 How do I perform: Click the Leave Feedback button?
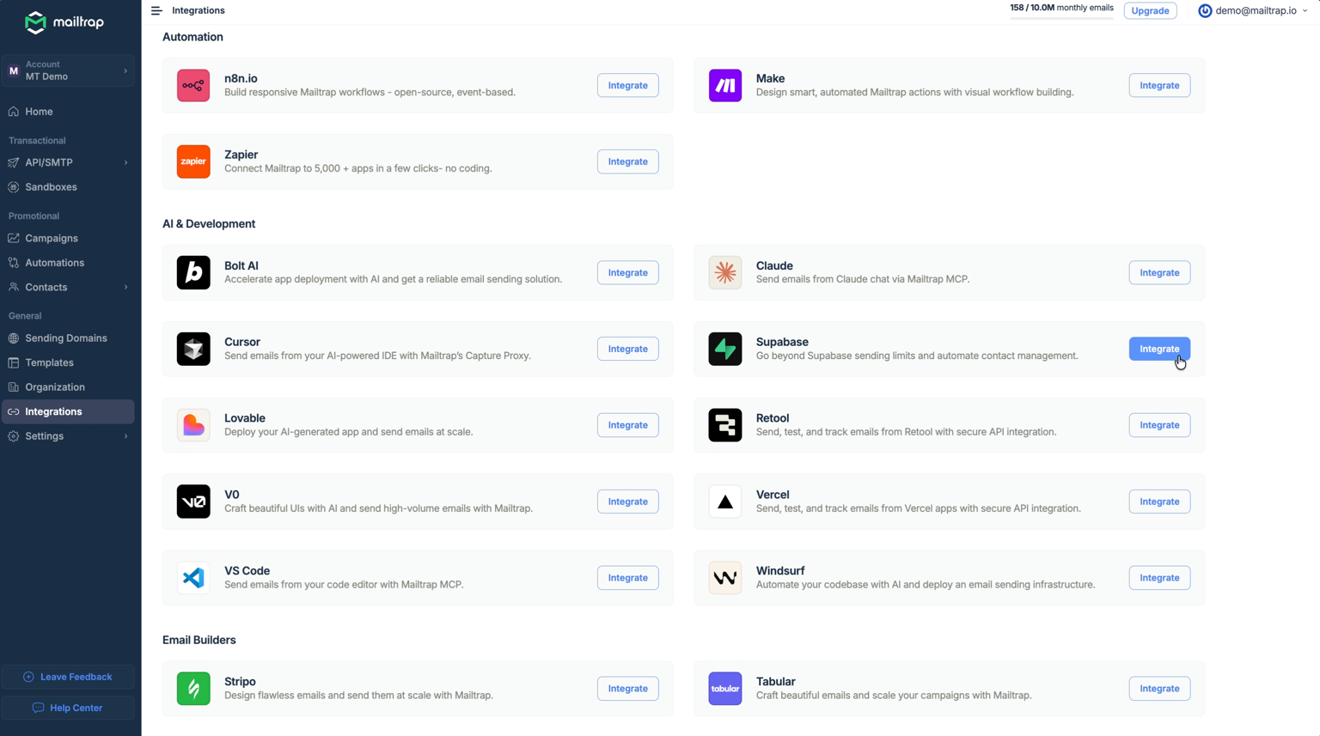tap(68, 677)
